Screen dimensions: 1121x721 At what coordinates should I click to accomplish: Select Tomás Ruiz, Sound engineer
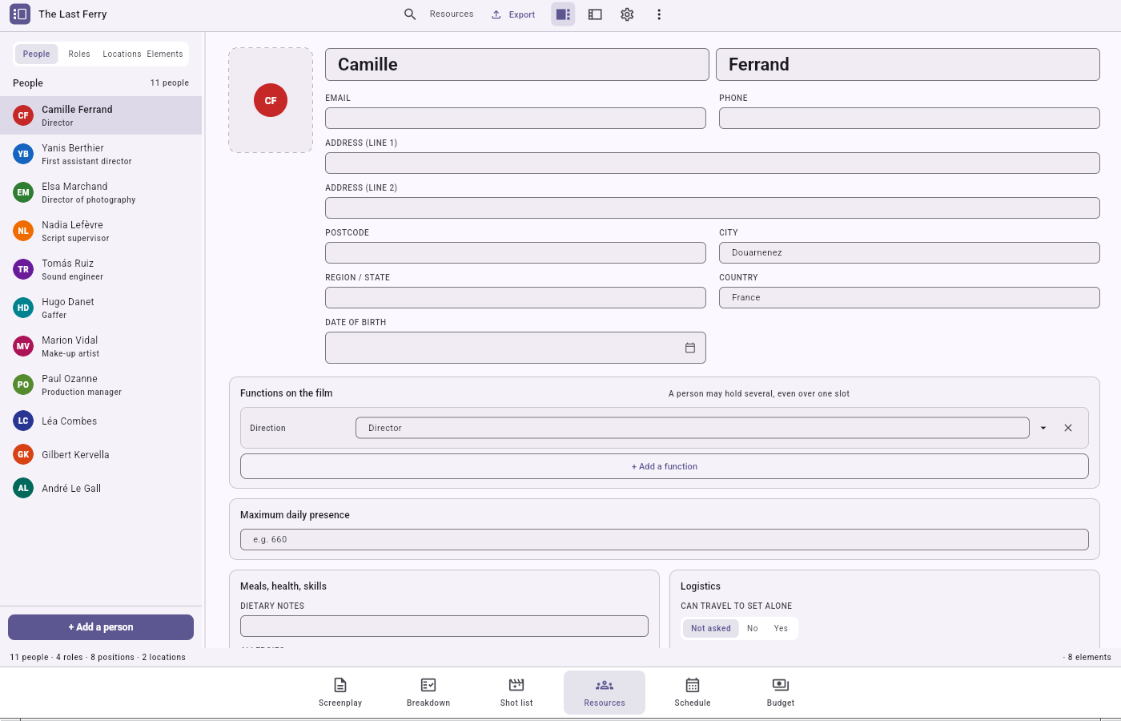click(x=101, y=269)
